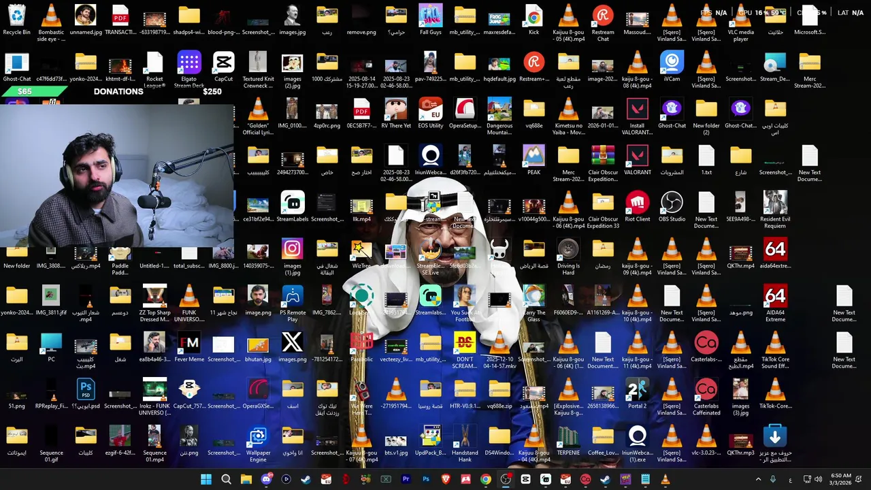The height and width of the screenshot is (490, 871).
Task: Open the VLC cone on the taskbar
Action: tap(665, 480)
